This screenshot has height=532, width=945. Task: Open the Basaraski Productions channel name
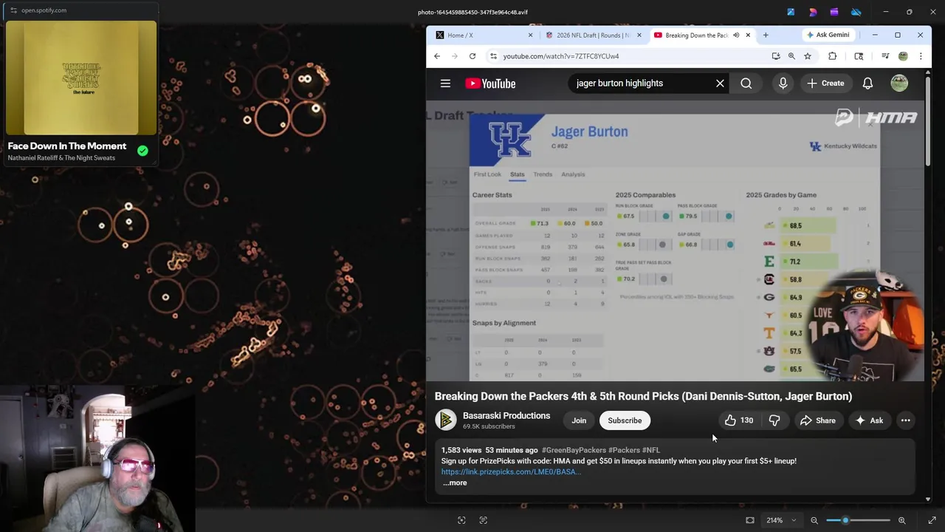(x=506, y=416)
